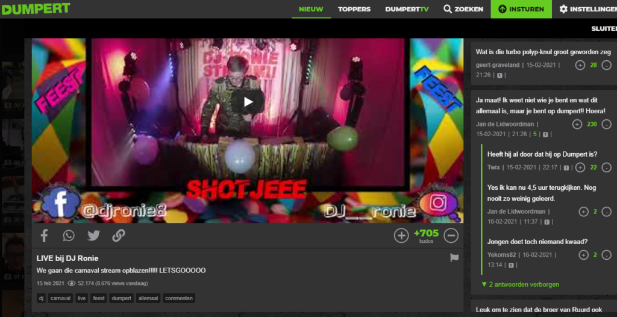Go to DUMPERTTV section
This screenshot has width=617, height=317.
(x=407, y=9)
